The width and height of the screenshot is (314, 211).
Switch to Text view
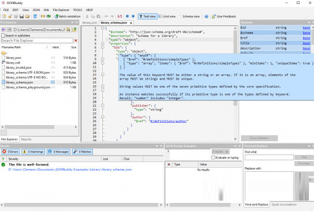[148, 16]
